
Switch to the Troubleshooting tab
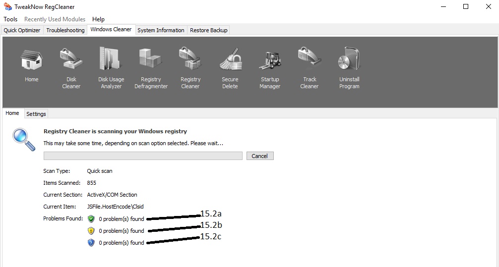(65, 30)
